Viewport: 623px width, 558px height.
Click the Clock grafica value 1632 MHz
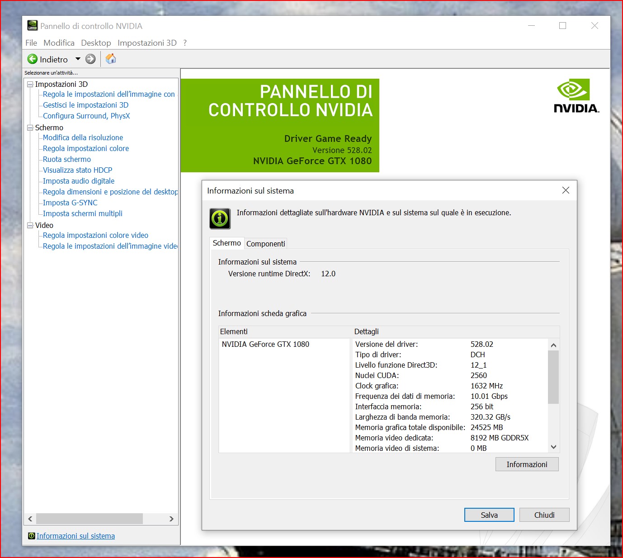pos(486,386)
